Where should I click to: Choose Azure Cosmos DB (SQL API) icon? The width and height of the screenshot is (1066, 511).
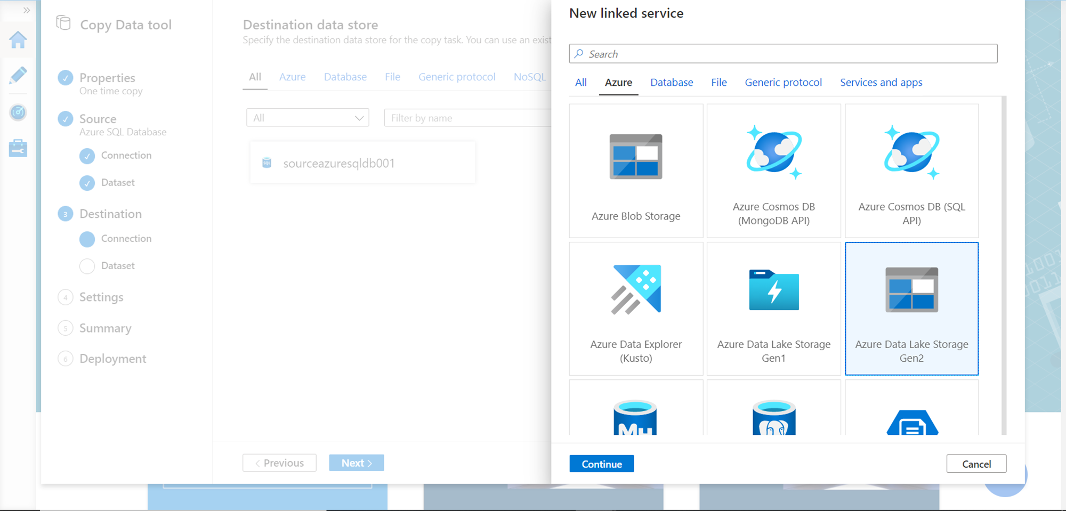point(911,152)
